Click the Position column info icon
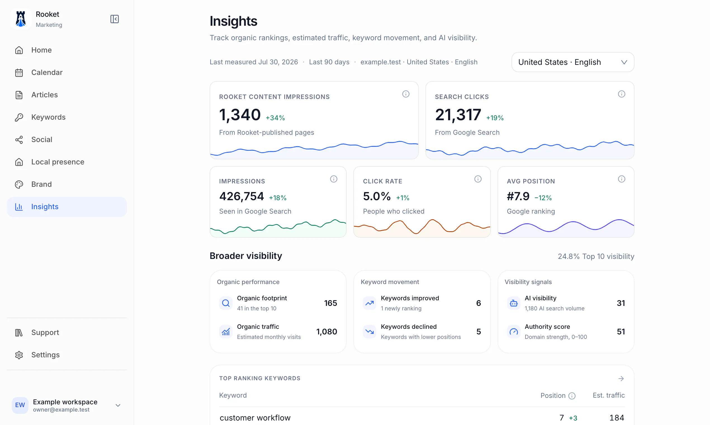Image resolution: width=710 pixels, height=425 pixels. [572, 396]
